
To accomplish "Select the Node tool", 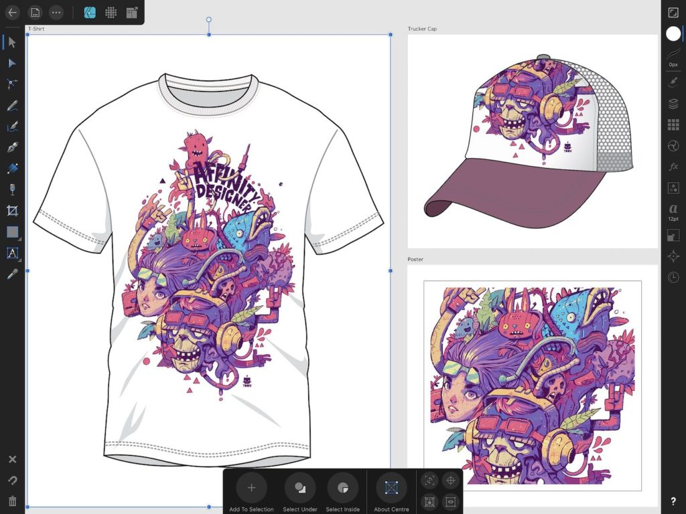I will (11, 63).
